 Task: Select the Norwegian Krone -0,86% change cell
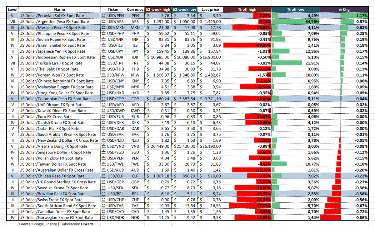pos(344,217)
